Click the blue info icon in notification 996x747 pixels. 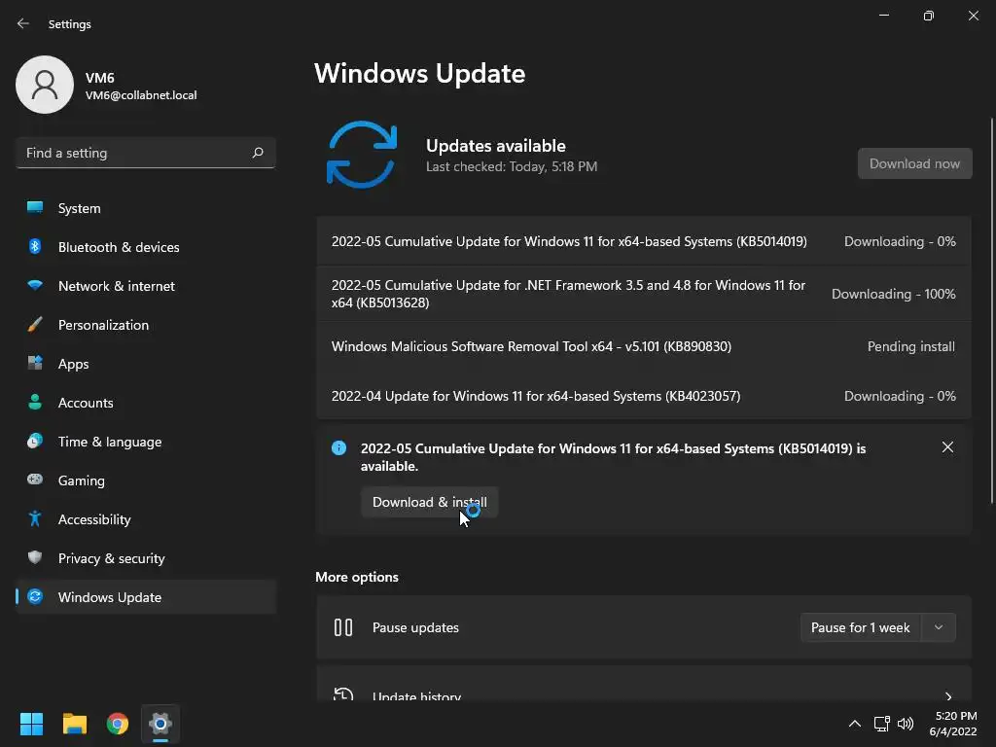[339, 448]
